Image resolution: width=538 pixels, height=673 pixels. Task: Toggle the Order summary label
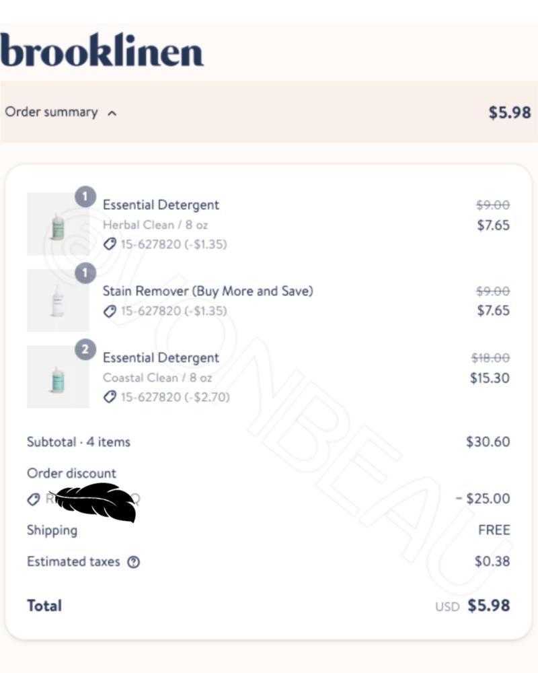tap(52, 112)
